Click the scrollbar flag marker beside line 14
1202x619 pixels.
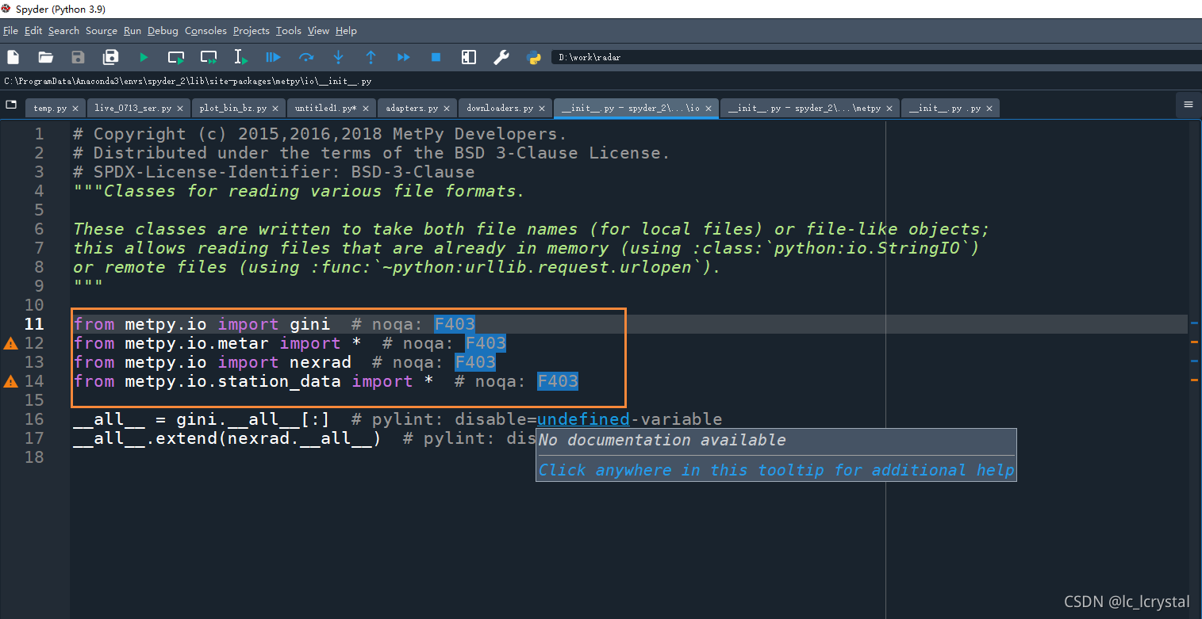click(1194, 380)
